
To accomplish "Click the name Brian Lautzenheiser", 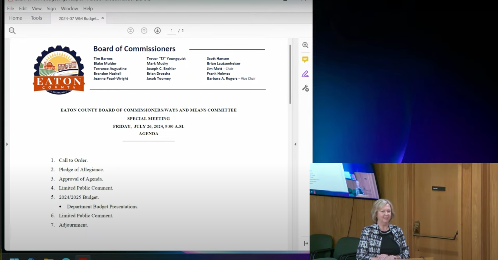I will click(223, 63).
